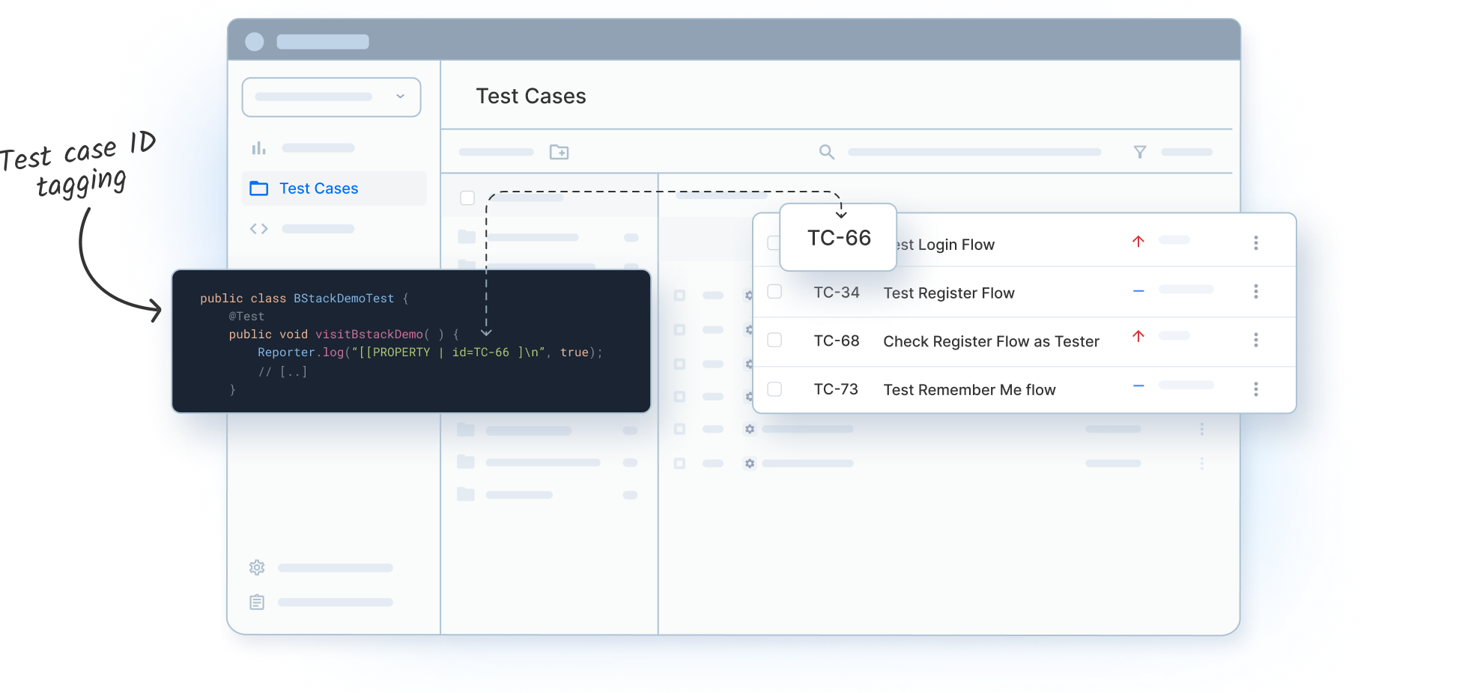Open the three-dot menu for TC-34
Screen dimensions: 1468x693
[x=1256, y=292]
